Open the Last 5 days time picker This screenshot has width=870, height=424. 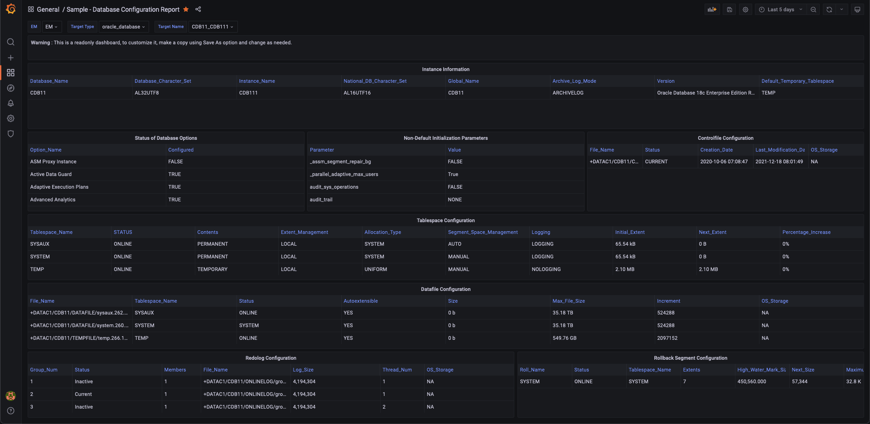click(780, 9)
